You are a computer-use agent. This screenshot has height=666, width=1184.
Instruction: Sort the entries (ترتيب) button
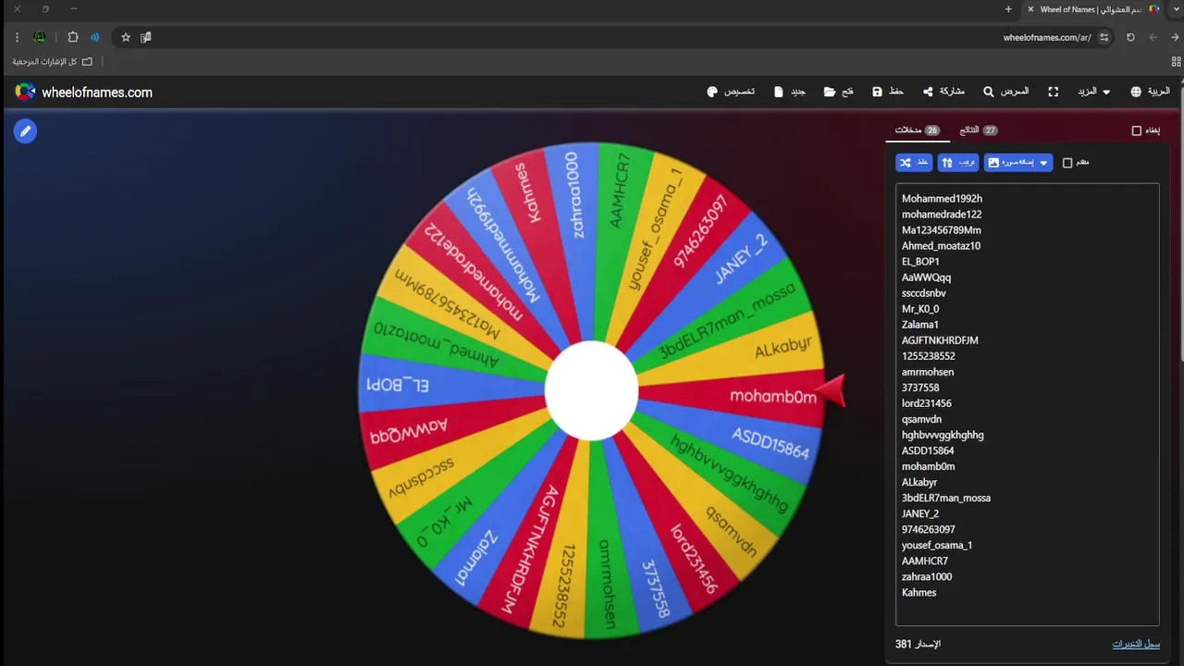click(x=958, y=163)
